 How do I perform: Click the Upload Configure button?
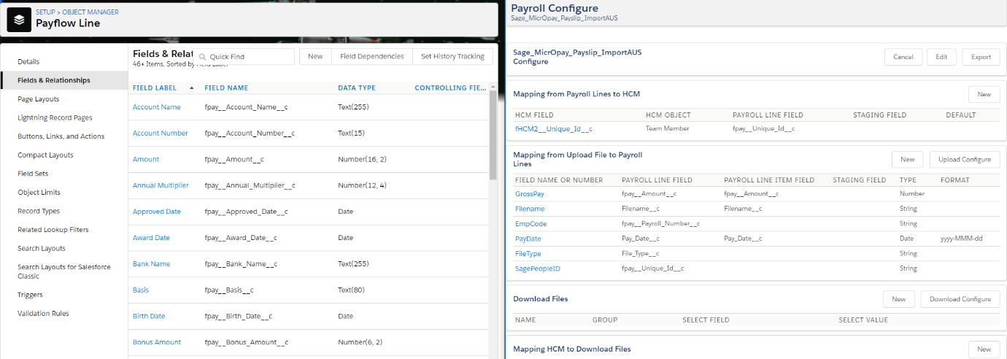964,159
